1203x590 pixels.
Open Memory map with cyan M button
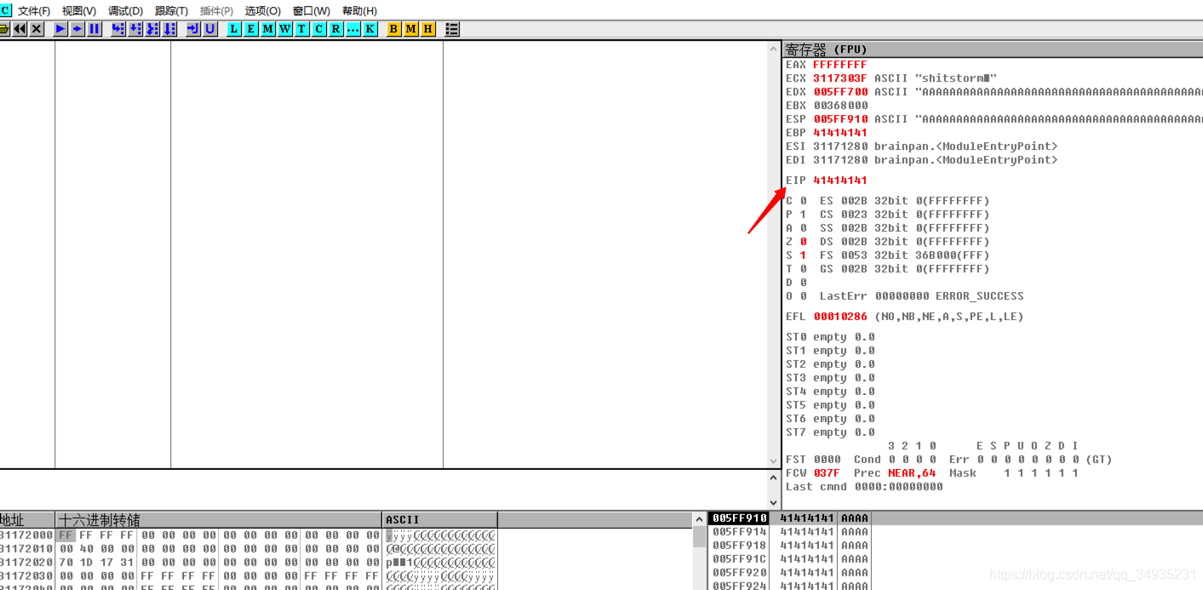point(268,29)
